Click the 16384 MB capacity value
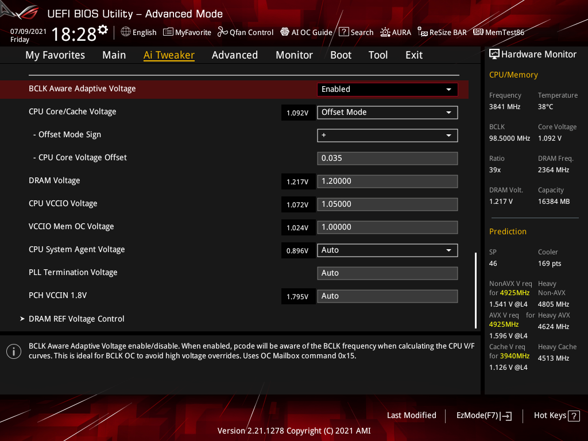 tap(554, 202)
